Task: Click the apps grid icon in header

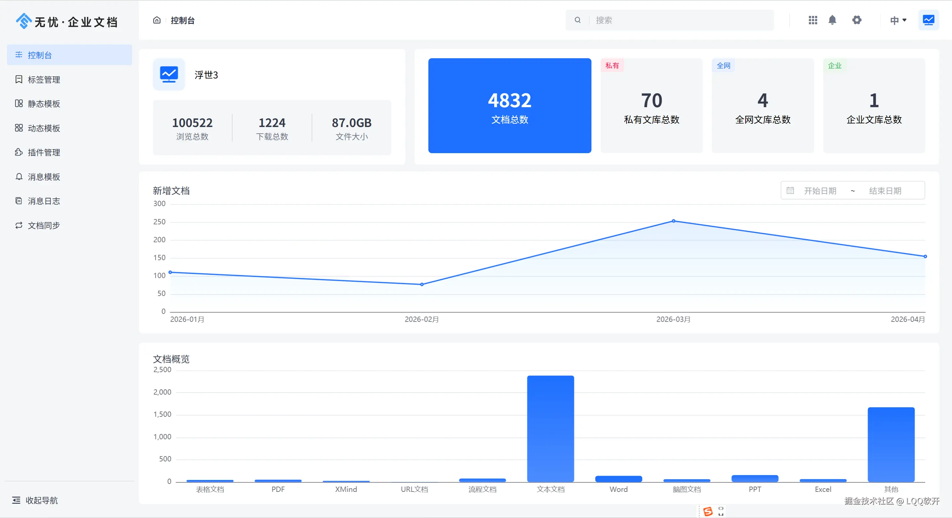Action: click(813, 20)
